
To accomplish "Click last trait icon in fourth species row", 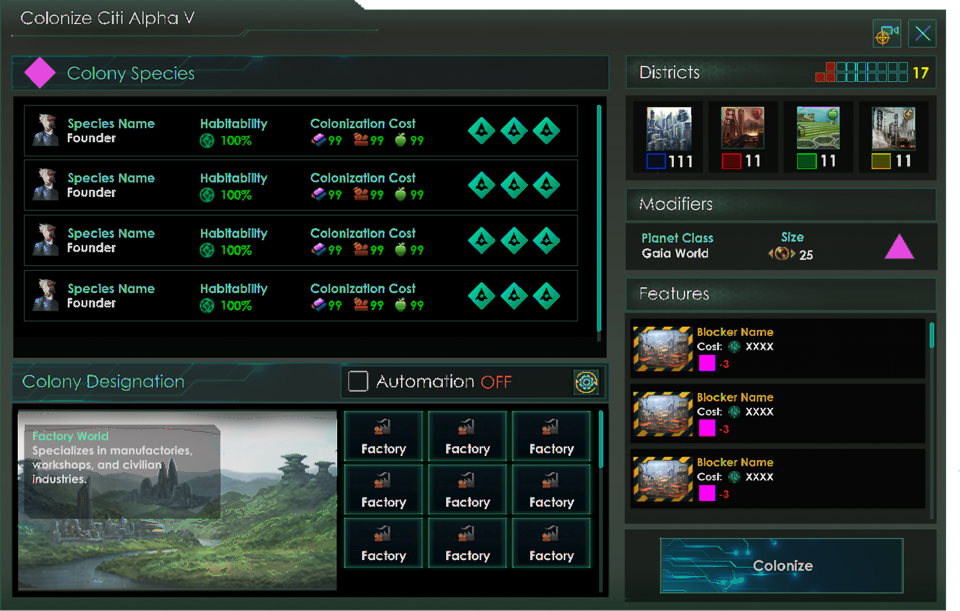I will coord(547,296).
